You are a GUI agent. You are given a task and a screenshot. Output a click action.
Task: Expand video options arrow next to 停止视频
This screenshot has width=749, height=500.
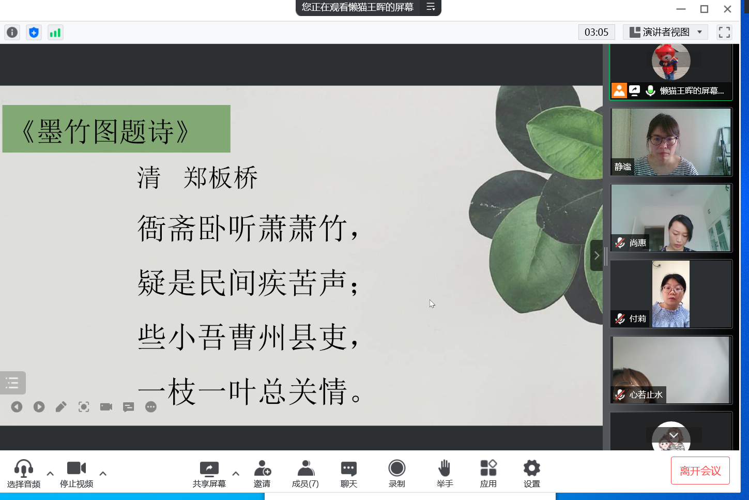(x=103, y=473)
